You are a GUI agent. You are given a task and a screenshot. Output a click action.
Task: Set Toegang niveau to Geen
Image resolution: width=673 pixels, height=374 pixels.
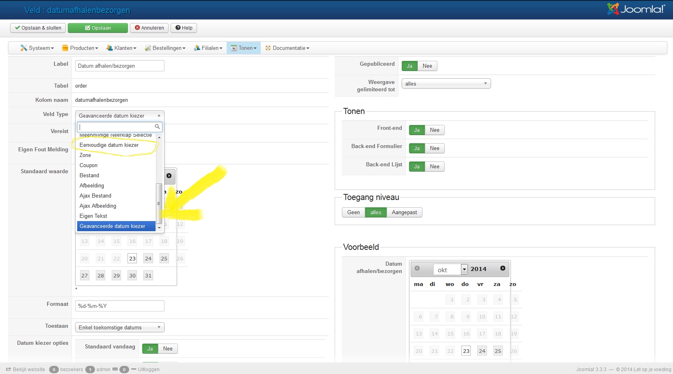click(x=353, y=213)
